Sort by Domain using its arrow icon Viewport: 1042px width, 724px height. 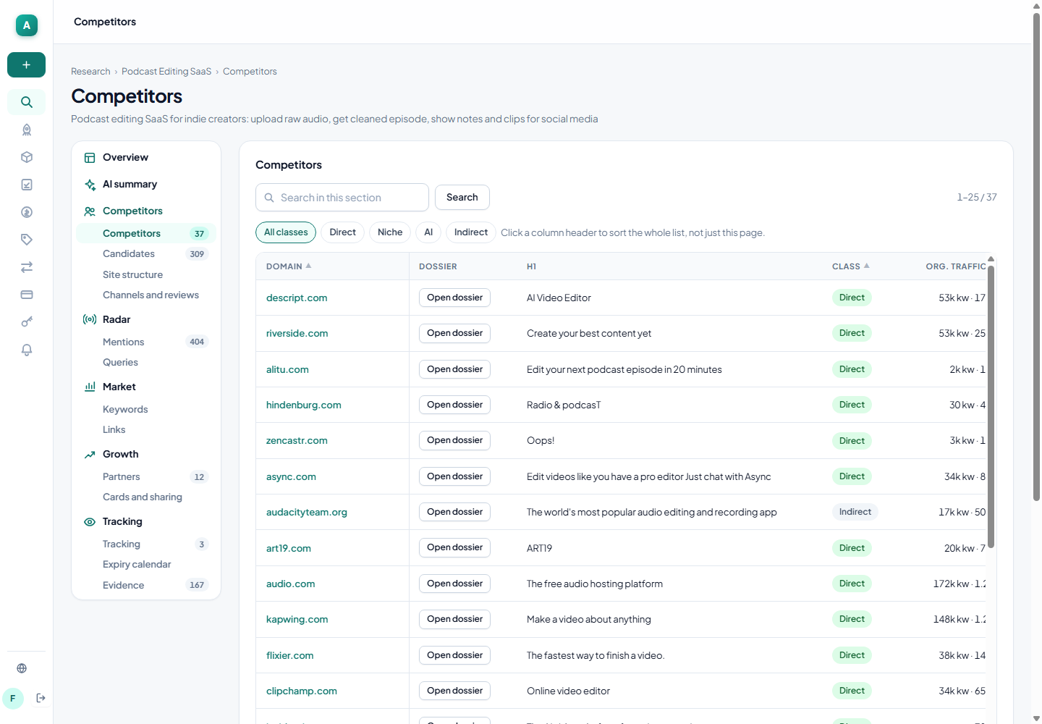[x=309, y=266]
